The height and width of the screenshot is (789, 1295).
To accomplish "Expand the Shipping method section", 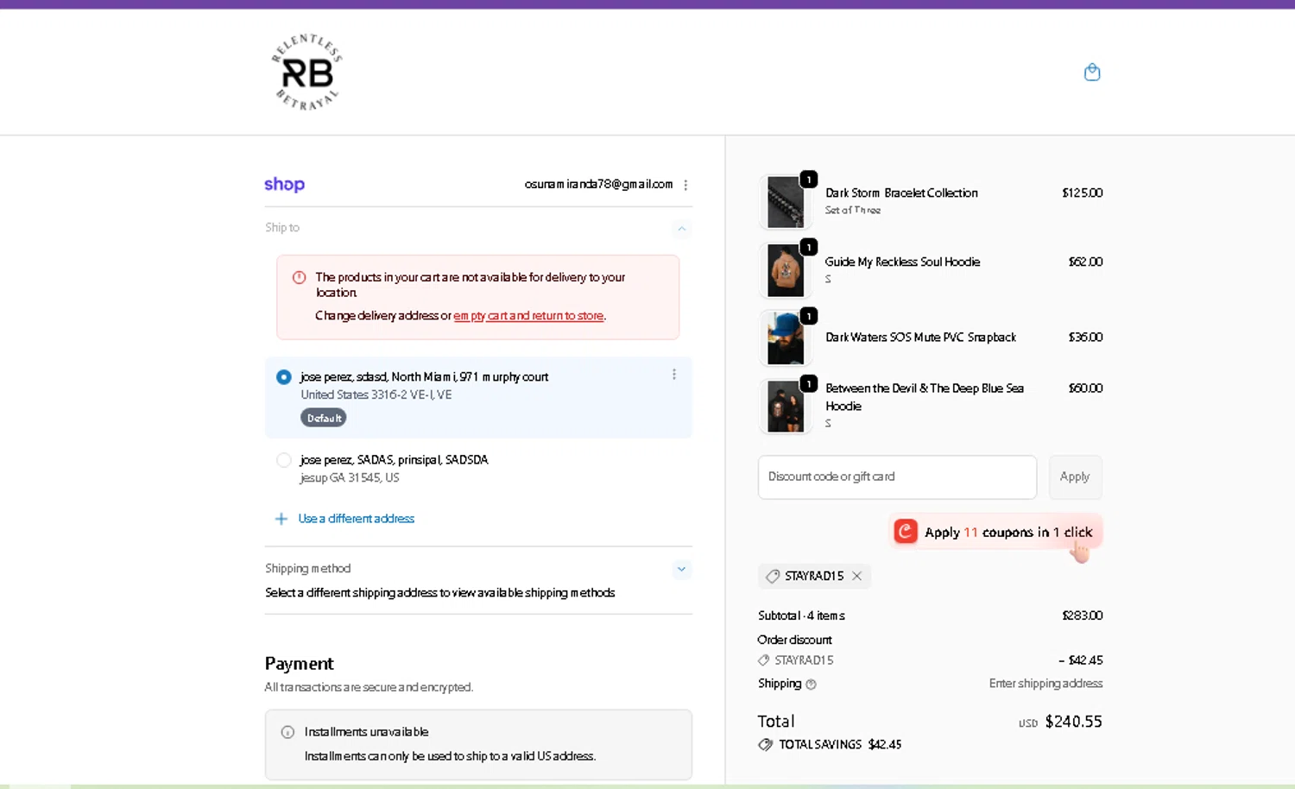I will point(681,569).
